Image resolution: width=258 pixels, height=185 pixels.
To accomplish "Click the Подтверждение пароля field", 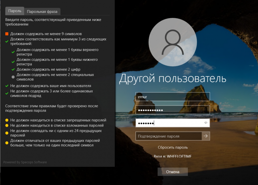I will pyautogui.click(x=168, y=136).
